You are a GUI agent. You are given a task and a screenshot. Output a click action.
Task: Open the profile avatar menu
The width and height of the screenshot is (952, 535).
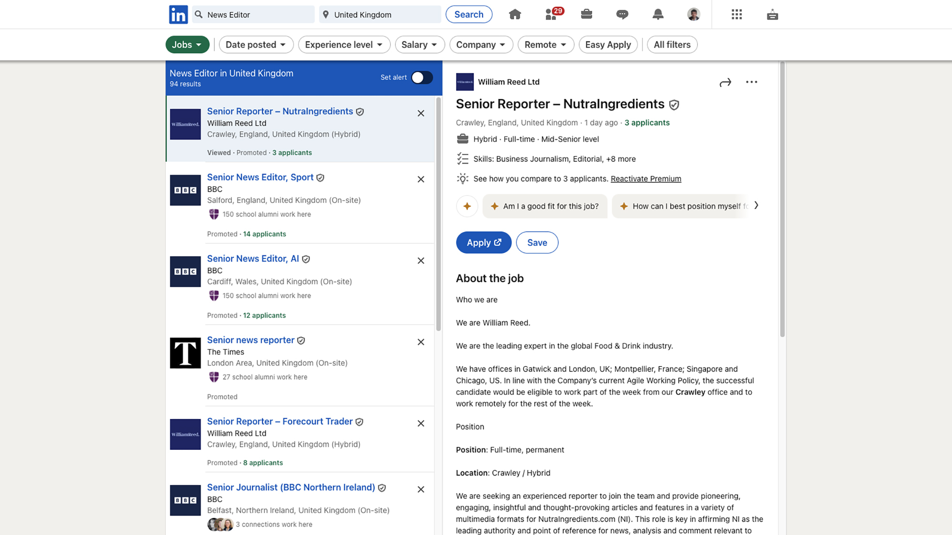click(x=694, y=14)
